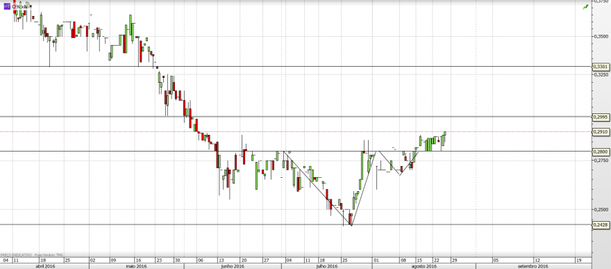Click the purple CFD instrument icon
The height and width of the screenshot is (269, 611).
tap(7, 7)
